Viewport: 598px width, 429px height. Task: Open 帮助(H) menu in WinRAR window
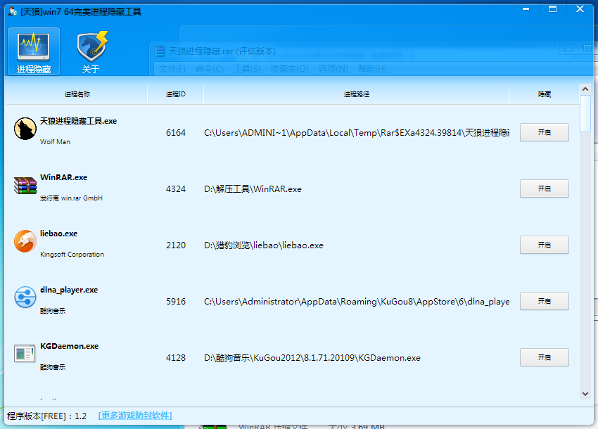pos(372,69)
